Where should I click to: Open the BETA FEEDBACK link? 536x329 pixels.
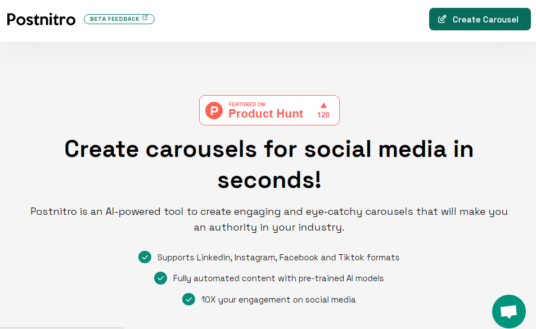(x=119, y=18)
